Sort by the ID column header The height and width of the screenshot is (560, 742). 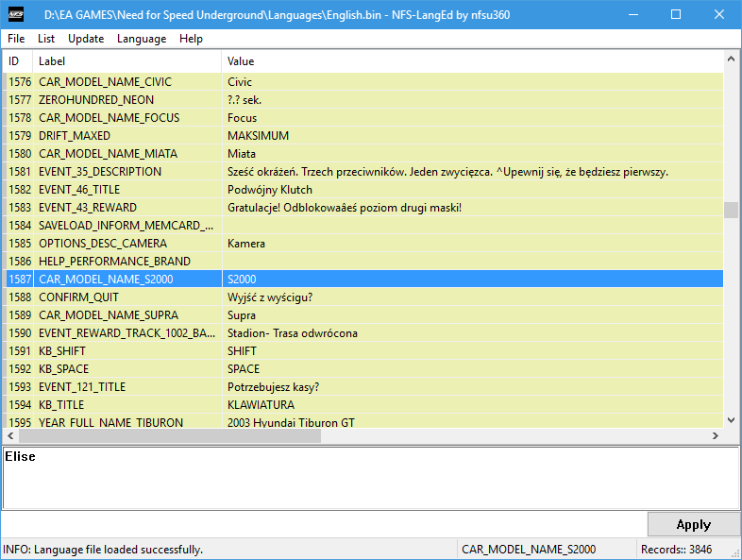(x=15, y=61)
